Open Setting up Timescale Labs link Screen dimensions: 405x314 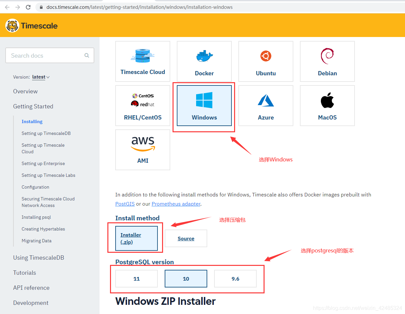tap(48, 175)
